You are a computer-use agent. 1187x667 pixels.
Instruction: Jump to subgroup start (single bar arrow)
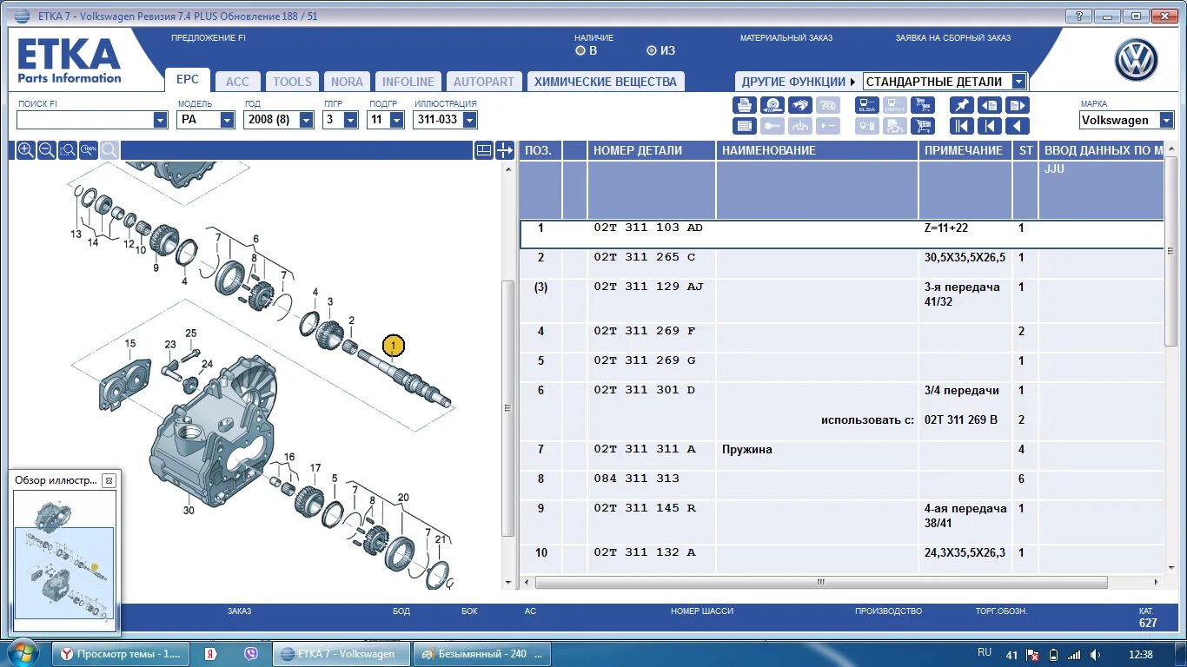pyautogui.click(x=990, y=126)
